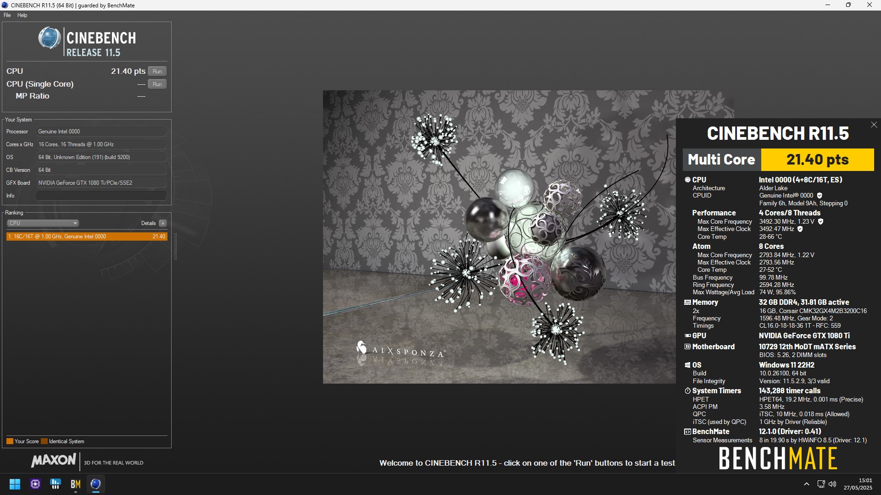Click the System Timers clock icon

[x=687, y=391]
